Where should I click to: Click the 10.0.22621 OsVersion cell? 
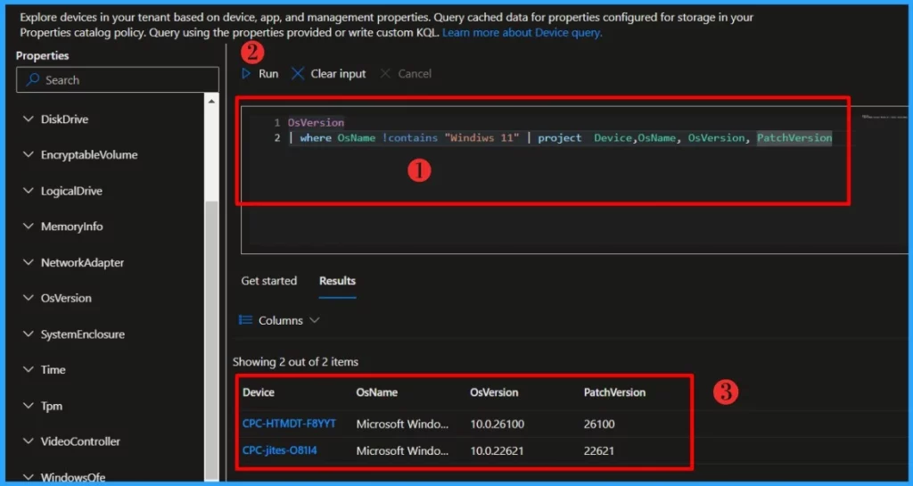(x=498, y=450)
